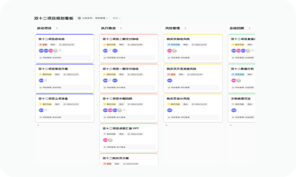Click the blue avatar on 文档梳理沉淀 card
Viewport: 296px width, 177px height.
(x=234, y=110)
